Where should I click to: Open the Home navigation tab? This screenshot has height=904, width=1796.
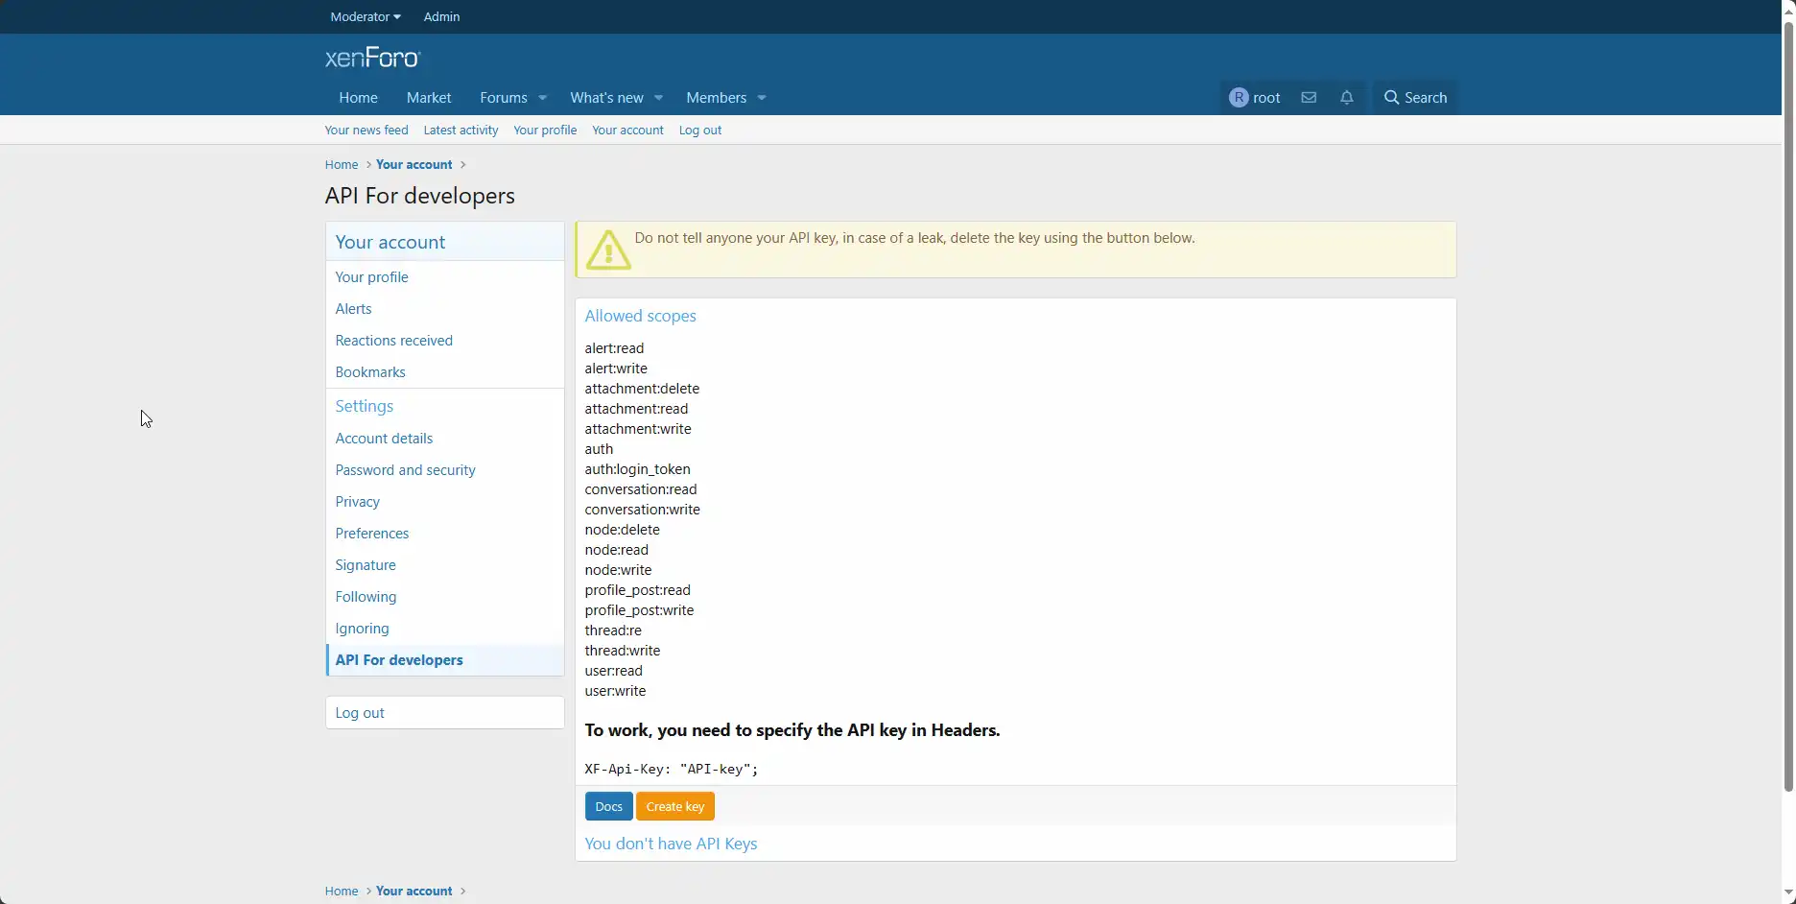[x=358, y=98]
